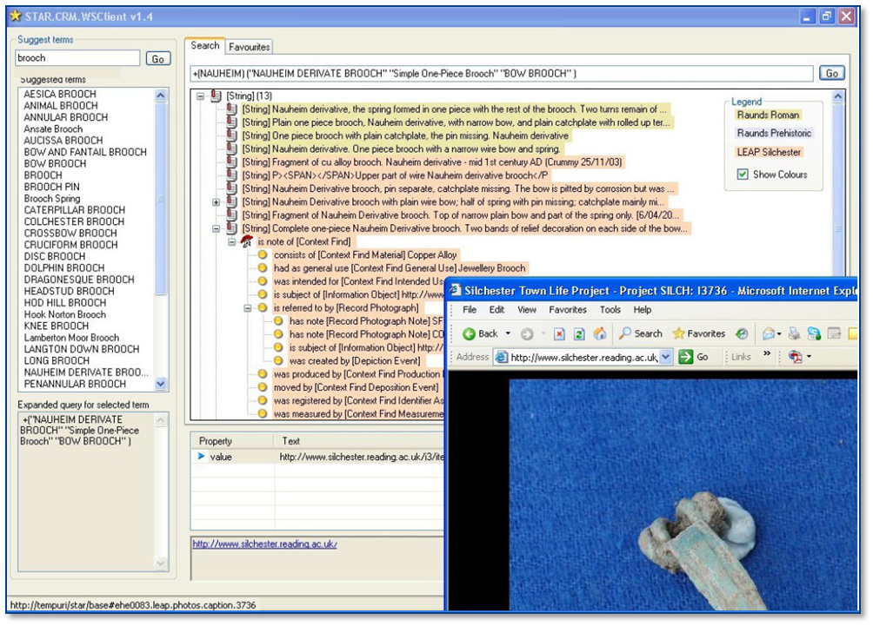Click the Search toolbar button in Internet Explorer
This screenshot has height=626, width=873.
click(641, 333)
